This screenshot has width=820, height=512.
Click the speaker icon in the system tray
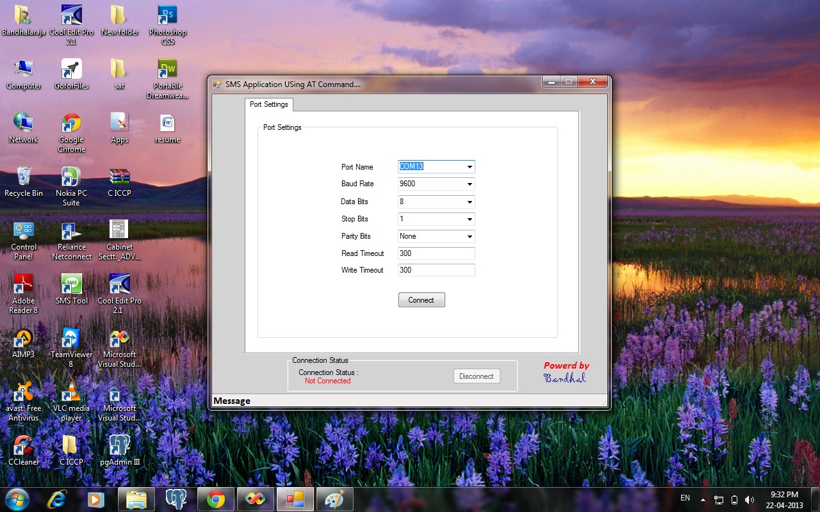tap(750, 499)
